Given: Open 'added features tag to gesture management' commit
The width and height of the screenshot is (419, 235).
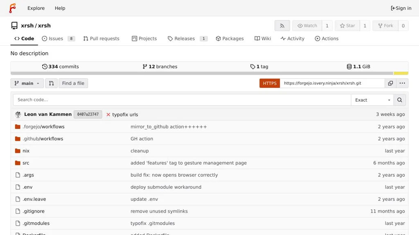Looking at the screenshot, I should click(189, 163).
